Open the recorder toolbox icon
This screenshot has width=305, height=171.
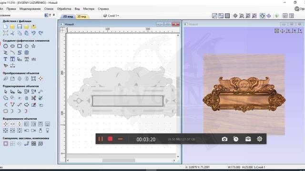coord(248,139)
